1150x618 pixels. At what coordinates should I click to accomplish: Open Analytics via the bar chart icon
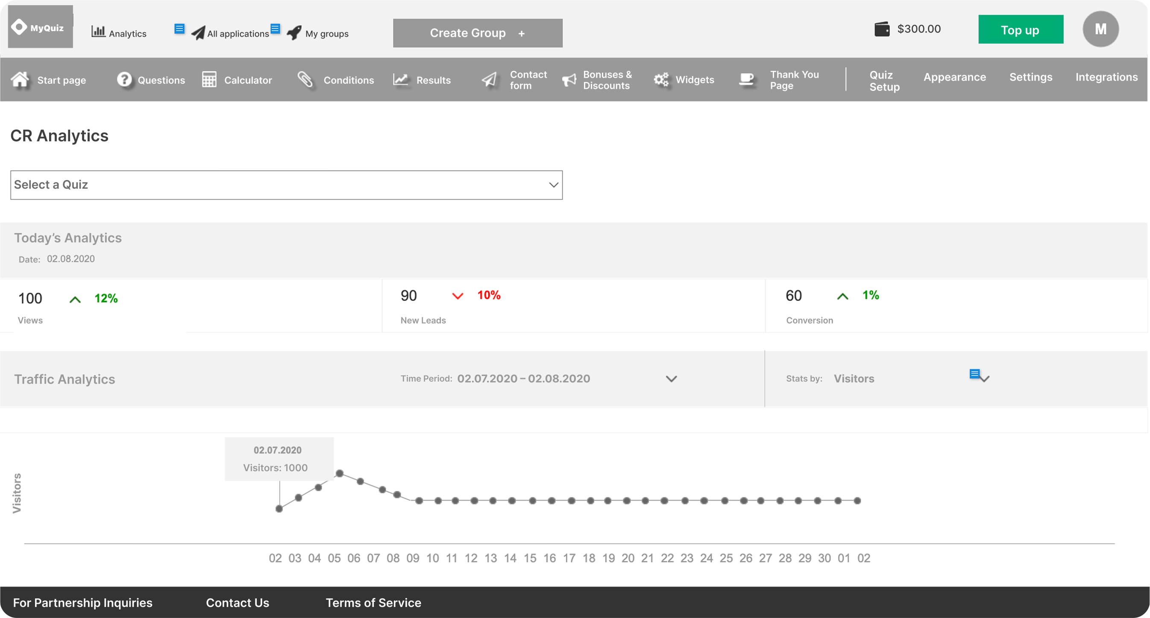[x=98, y=31]
